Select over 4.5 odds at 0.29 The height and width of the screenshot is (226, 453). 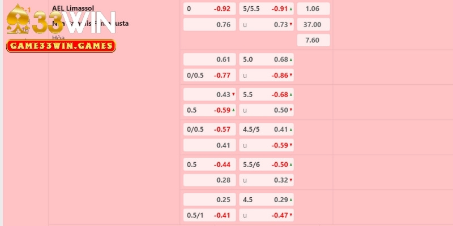pos(266,200)
